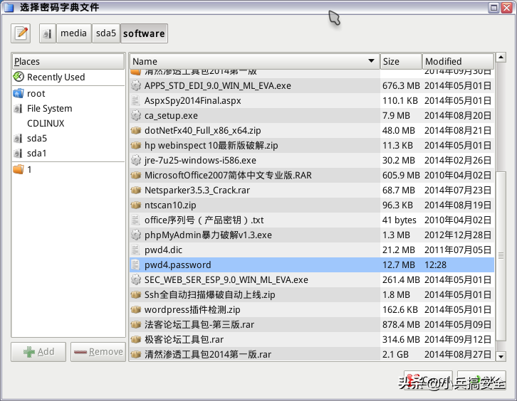Click the archive icon of 极客论坛工具包.rar
517x401 pixels.
coord(135,339)
